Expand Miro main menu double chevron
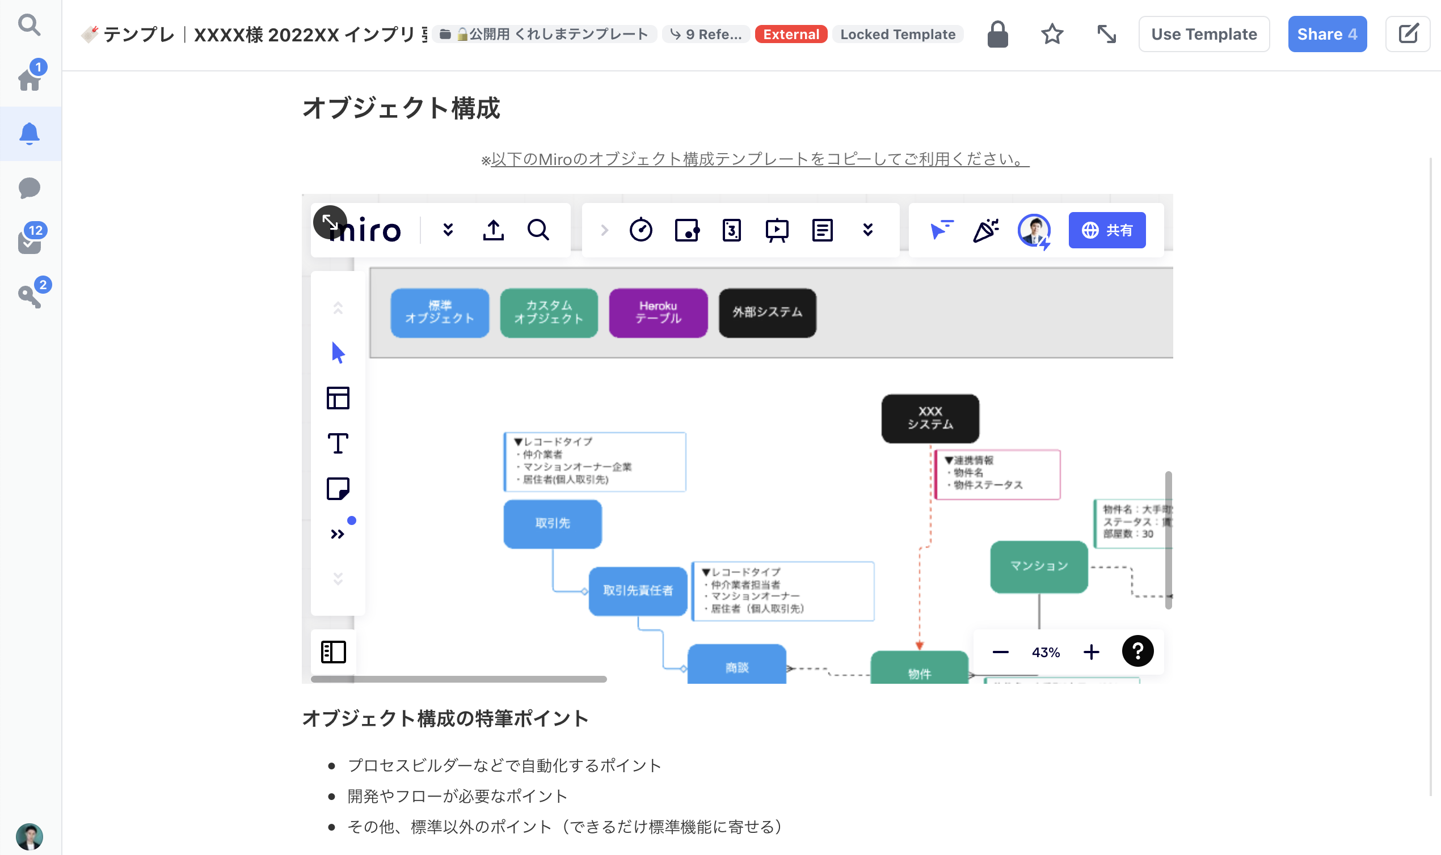The width and height of the screenshot is (1441, 855). point(448,230)
